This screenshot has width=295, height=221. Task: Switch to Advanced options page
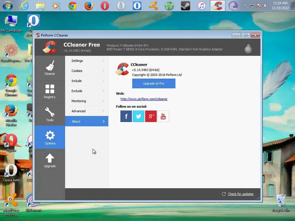coord(87,111)
